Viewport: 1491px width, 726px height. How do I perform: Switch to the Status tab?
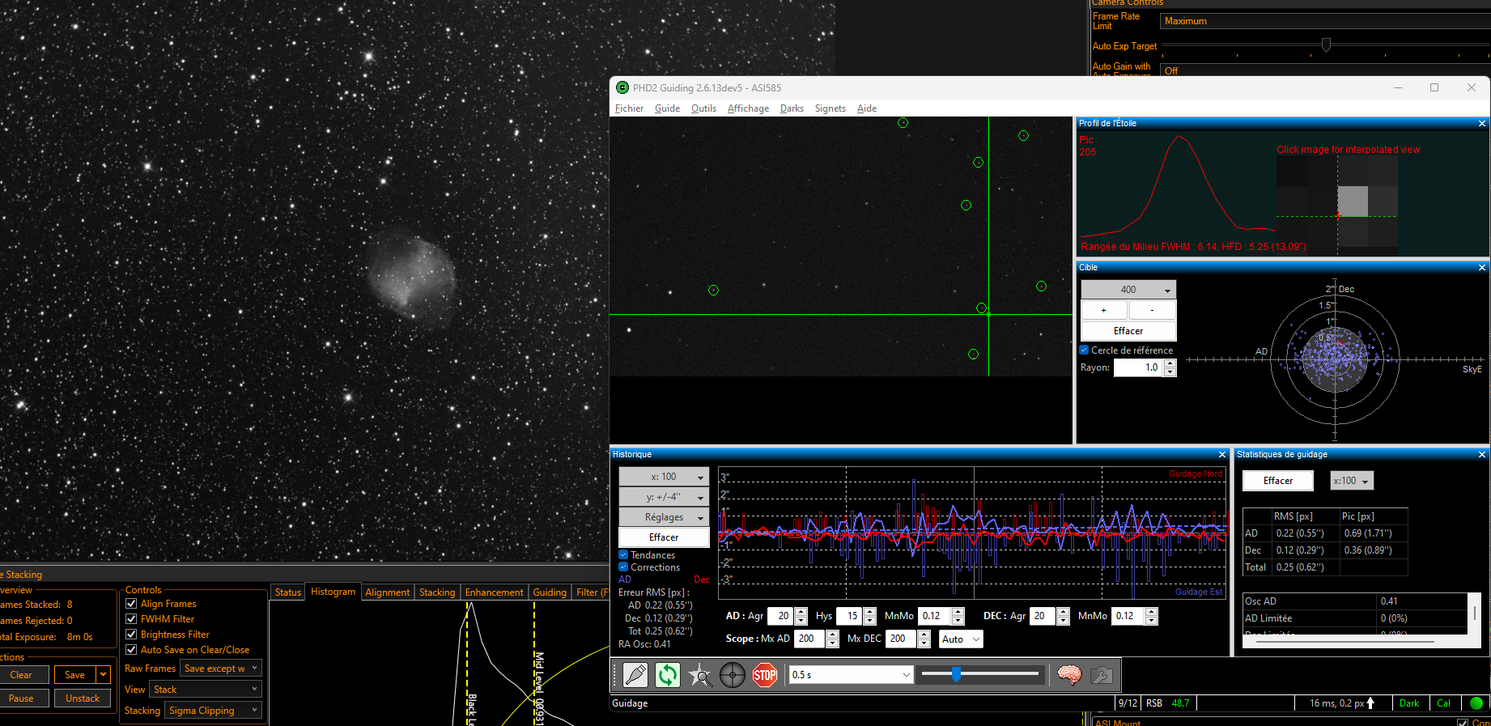pyautogui.click(x=287, y=592)
